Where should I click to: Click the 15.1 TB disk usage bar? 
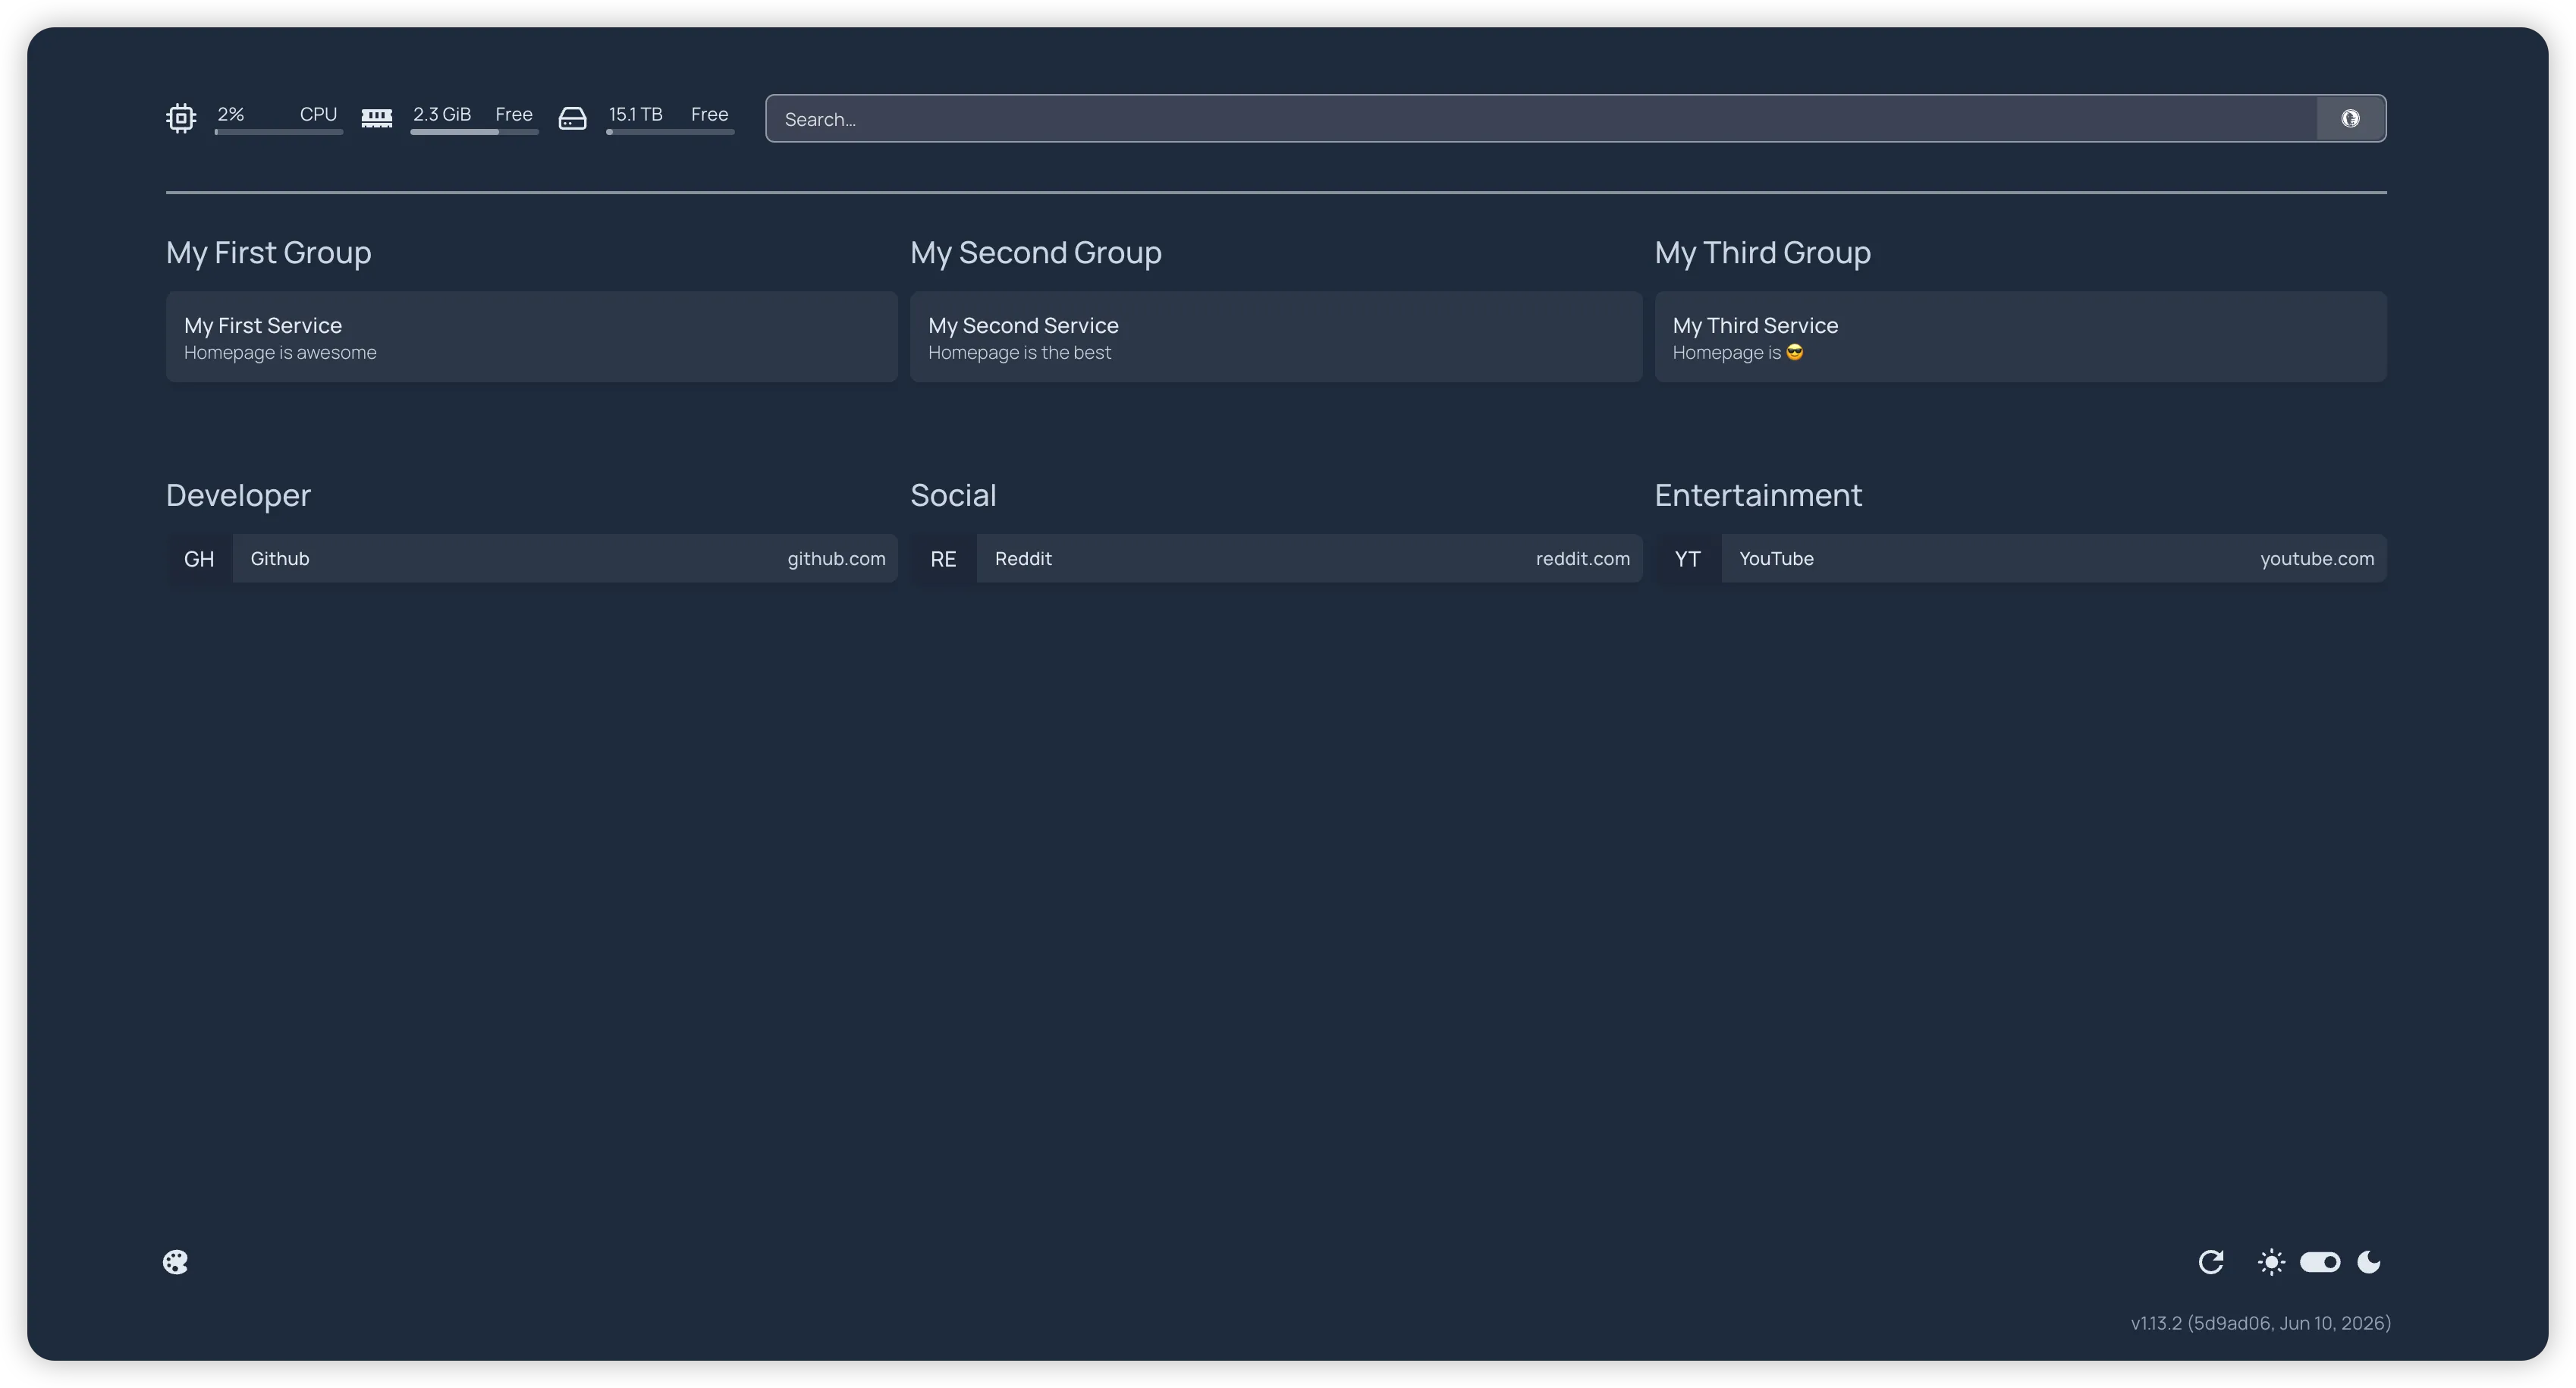click(670, 132)
